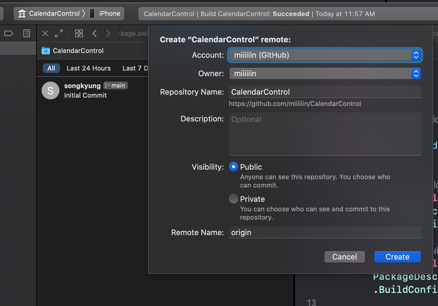Click the CalendarControl repository folder icon
The height and width of the screenshot is (306, 438).
tap(46, 51)
